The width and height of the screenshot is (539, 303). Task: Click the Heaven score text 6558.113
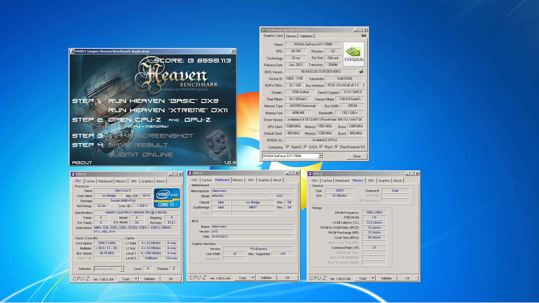click(214, 61)
